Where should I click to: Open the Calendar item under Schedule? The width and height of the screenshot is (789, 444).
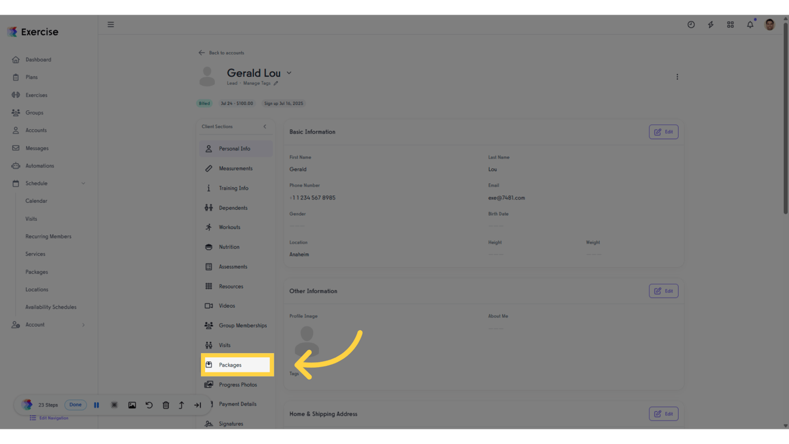point(36,201)
